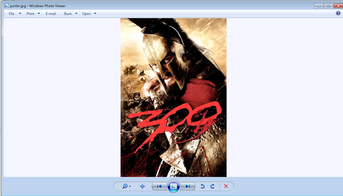Rotate the image clockwise

212,186
